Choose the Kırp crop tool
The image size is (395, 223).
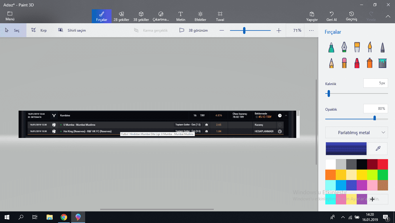tap(39, 30)
